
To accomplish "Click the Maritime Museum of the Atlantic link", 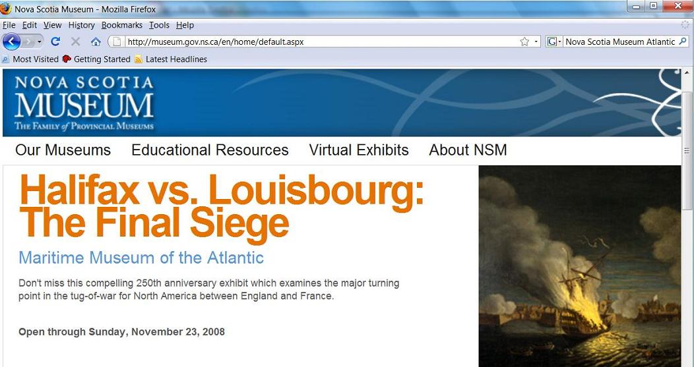I will point(141,258).
